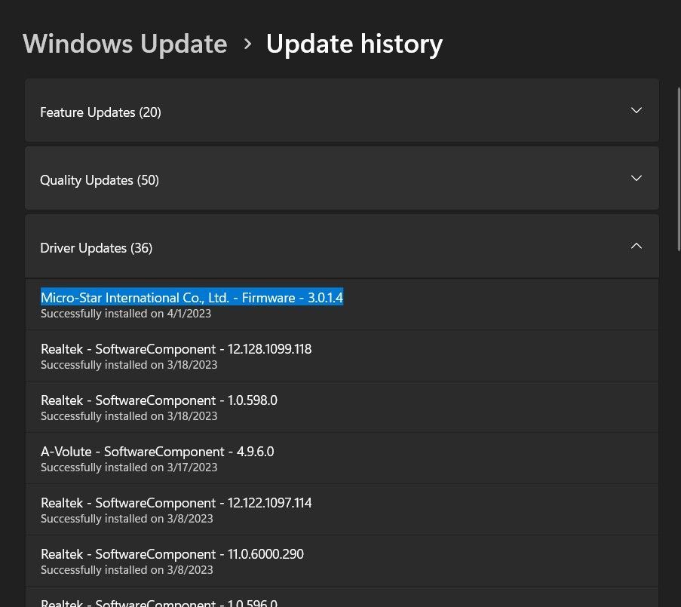Click the Feature Updates chevron arrow

tap(637, 110)
